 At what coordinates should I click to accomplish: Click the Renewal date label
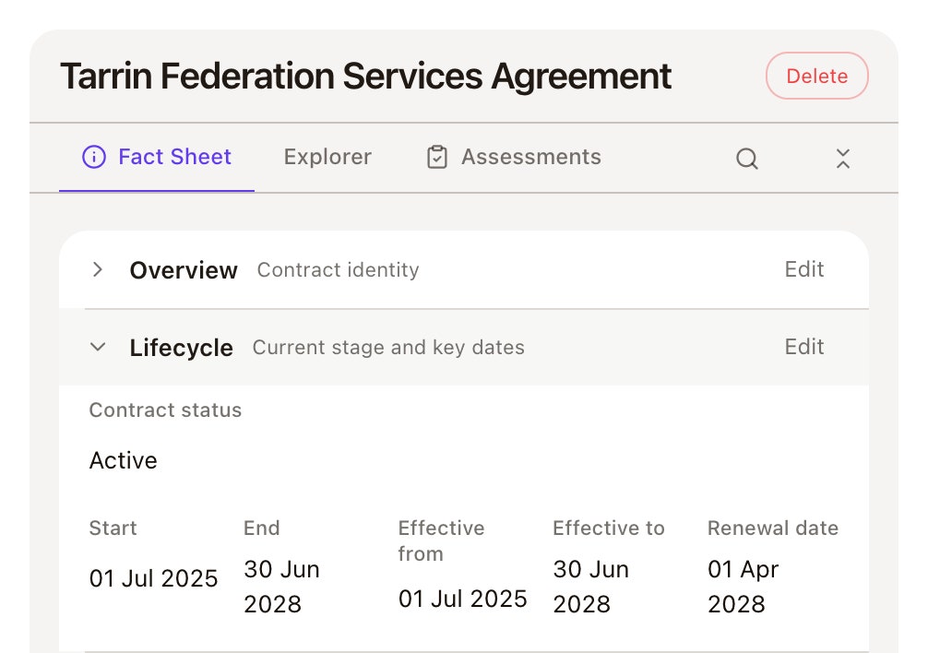(x=773, y=528)
